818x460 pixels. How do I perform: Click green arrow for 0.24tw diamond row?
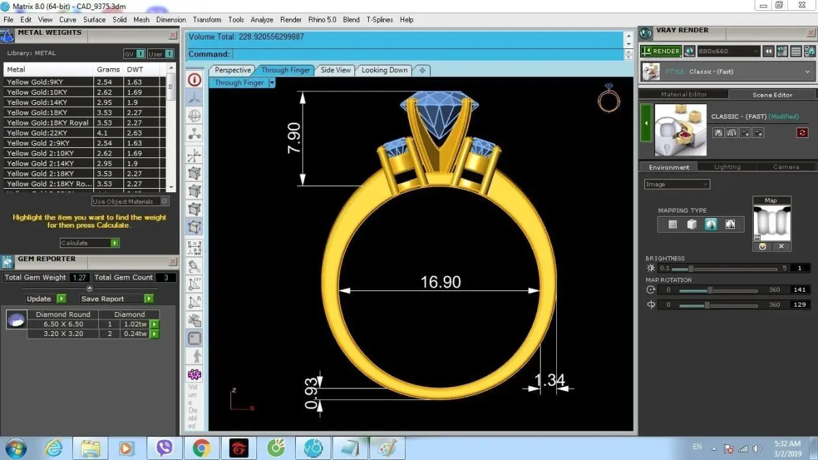pyautogui.click(x=155, y=334)
